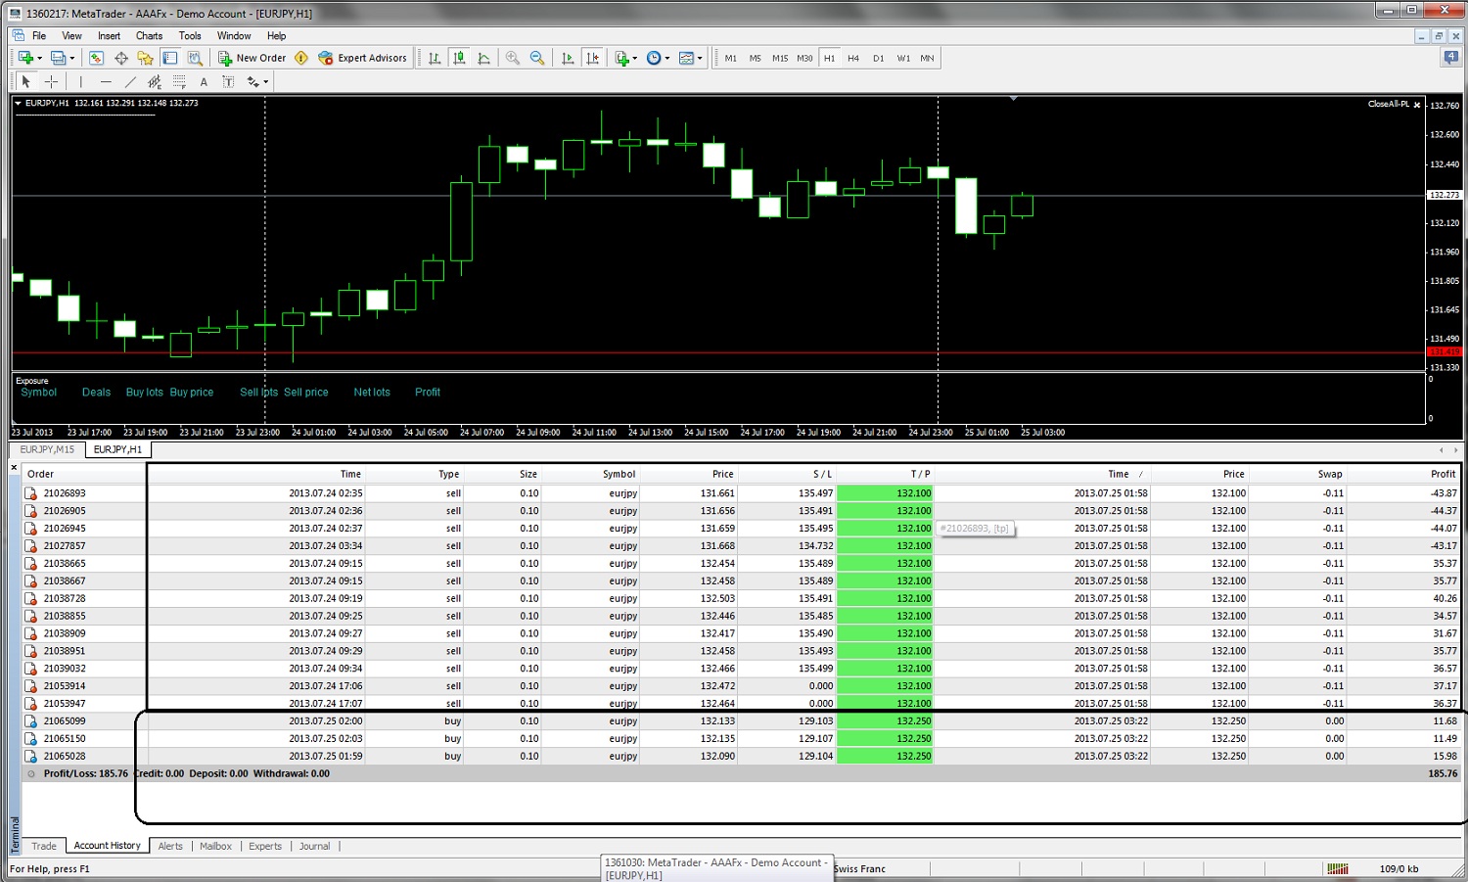Select the vertical line tool
The image size is (1468, 882).
(x=80, y=81)
